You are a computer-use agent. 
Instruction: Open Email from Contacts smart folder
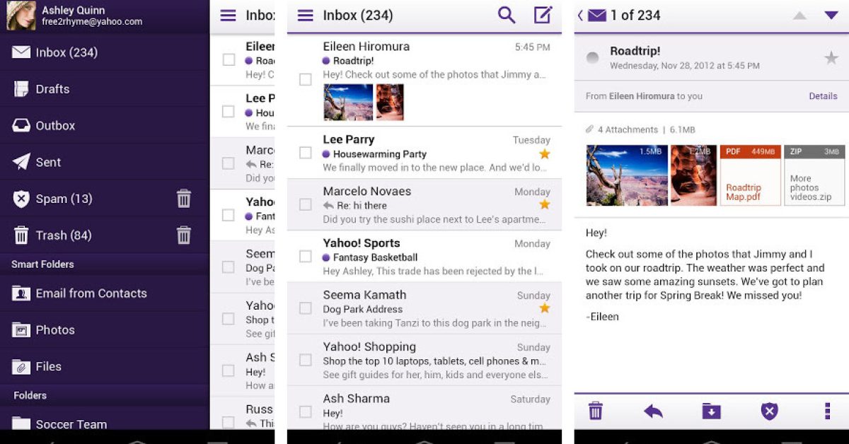coord(91,293)
